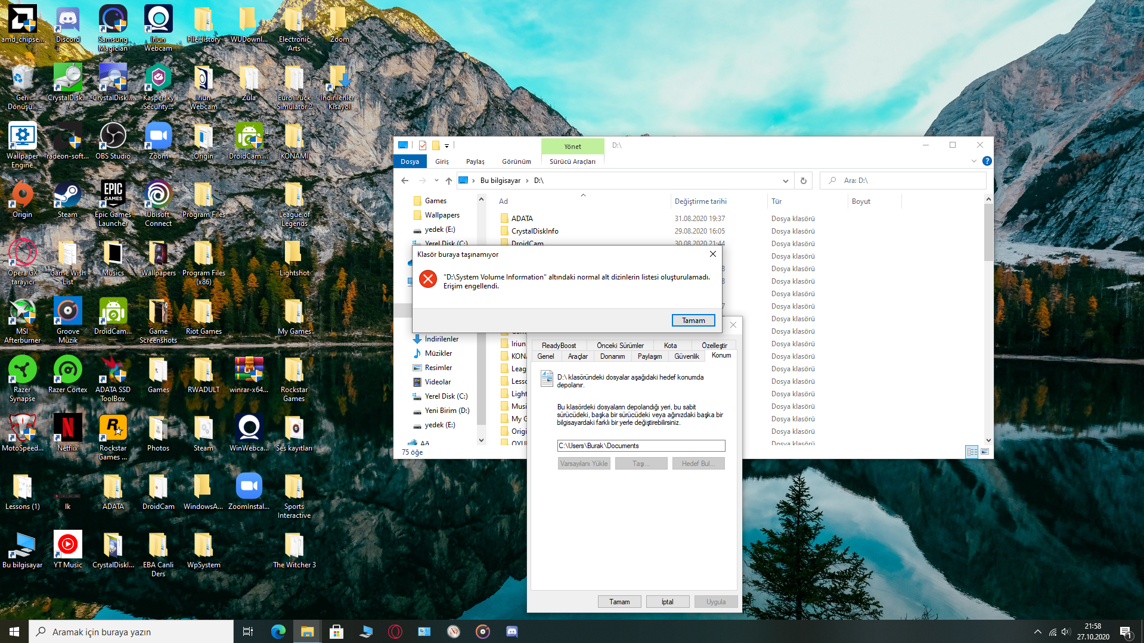This screenshot has height=643, width=1144.
Task: Select the Netflix desktop shortcut
Action: pyautogui.click(x=67, y=433)
